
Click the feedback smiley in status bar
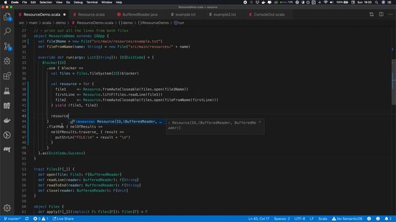pos(378,219)
